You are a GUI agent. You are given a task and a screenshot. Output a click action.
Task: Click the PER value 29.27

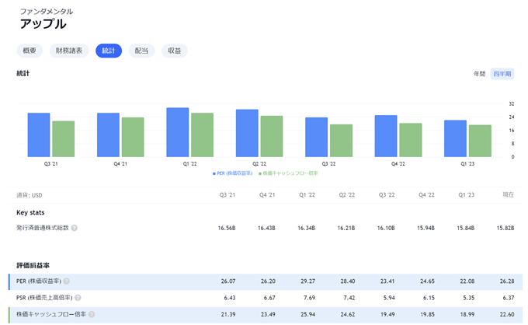click(x=307, y=281)
